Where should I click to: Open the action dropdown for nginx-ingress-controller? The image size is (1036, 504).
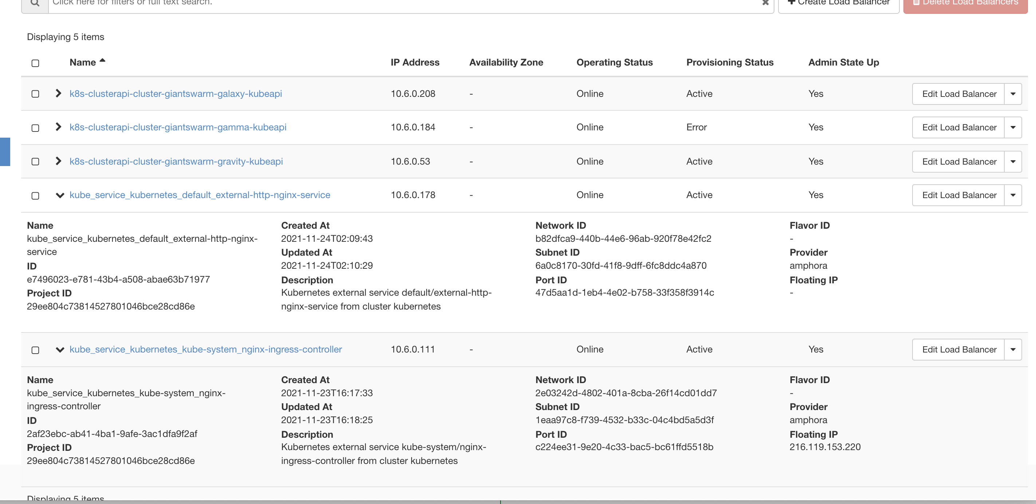coord(1013,349)
